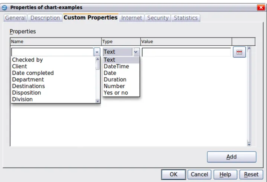Close the Properties dialog window
This screenshot has height=182, width=267.
point(261,7)
